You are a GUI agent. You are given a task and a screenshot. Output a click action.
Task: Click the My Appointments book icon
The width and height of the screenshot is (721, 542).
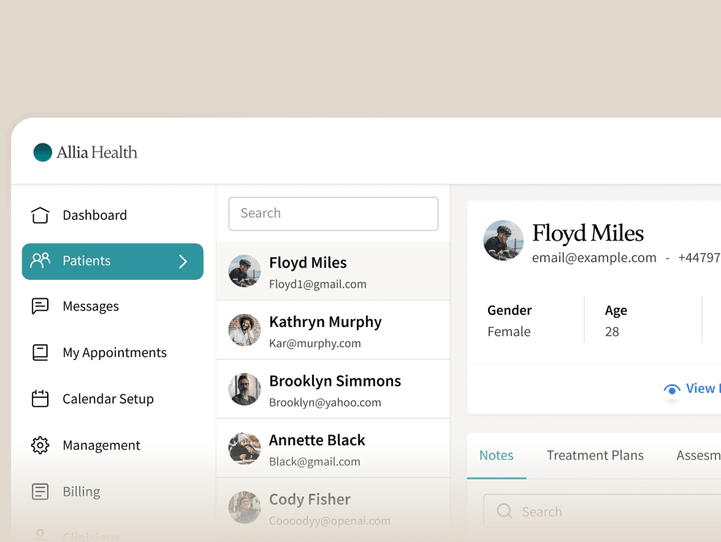pyautogui.click(x=39, y=352)
